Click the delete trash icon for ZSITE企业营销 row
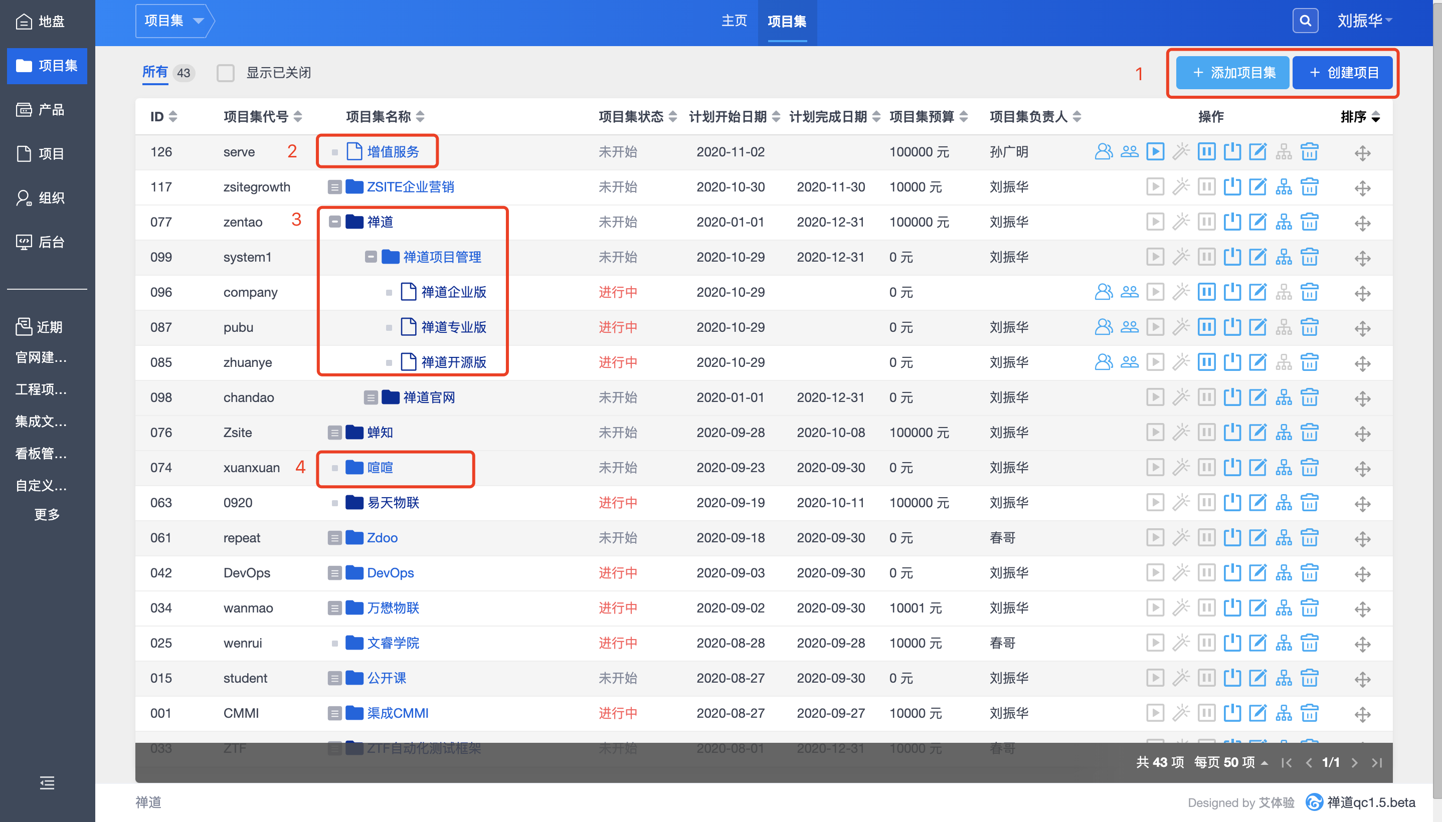 (1309, 187)
